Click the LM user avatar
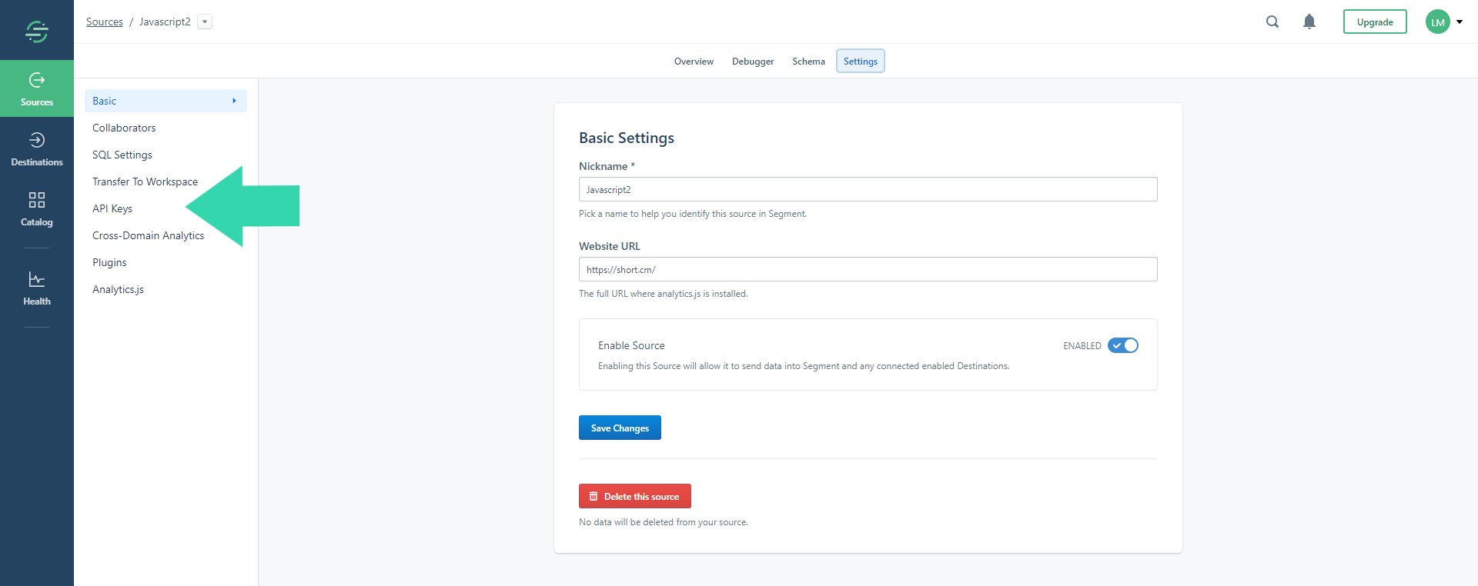 pyautogui.click(x=1437, y=22)
